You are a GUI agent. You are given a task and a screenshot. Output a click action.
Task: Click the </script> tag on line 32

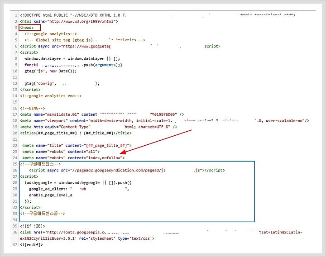coord(30,207)
